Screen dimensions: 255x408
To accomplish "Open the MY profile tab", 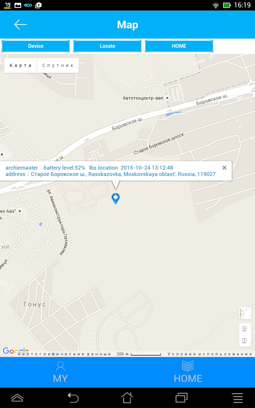I will [x=61, y=372].
